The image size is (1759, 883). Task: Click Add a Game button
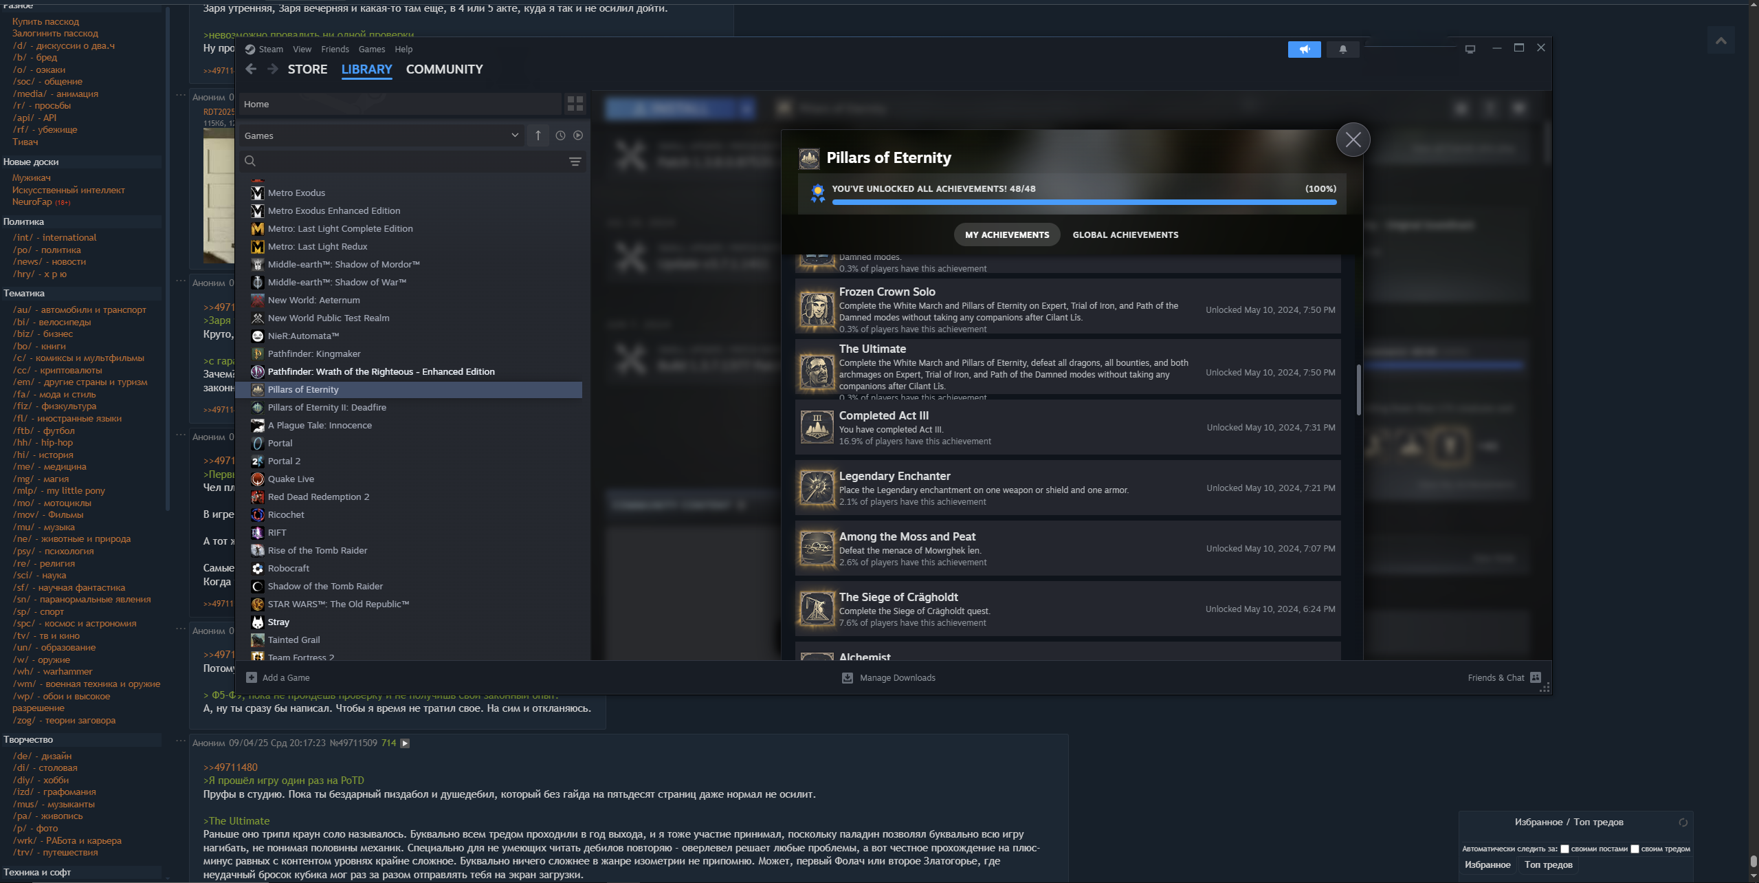278,677
